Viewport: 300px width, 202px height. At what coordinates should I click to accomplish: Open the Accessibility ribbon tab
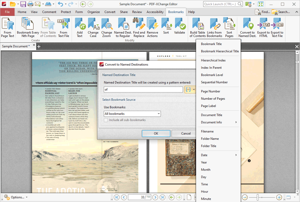[155, 12]
